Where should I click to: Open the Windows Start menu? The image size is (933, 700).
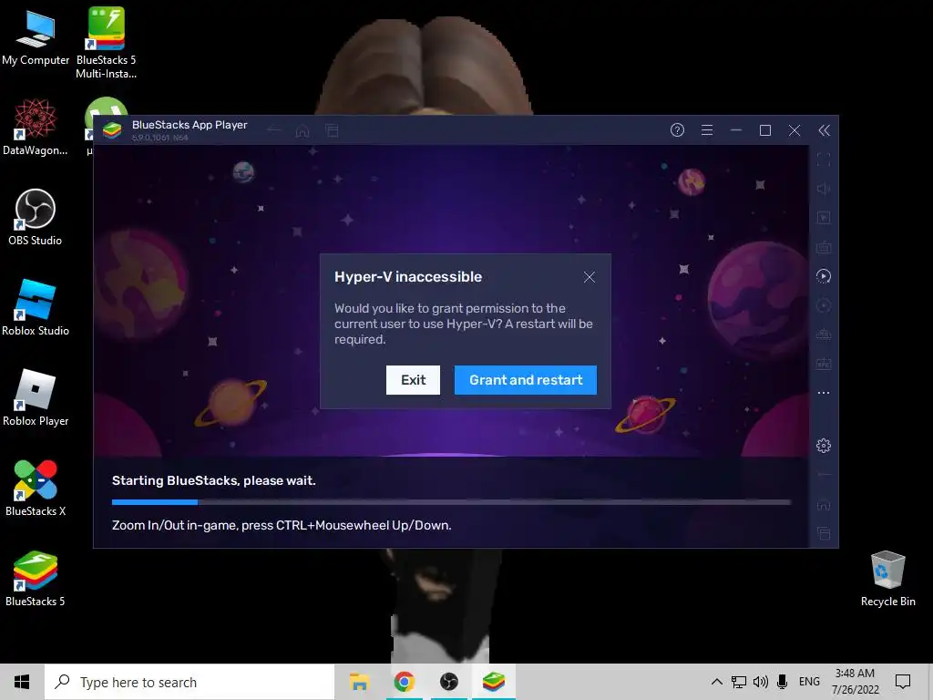[x=22, y=682]
